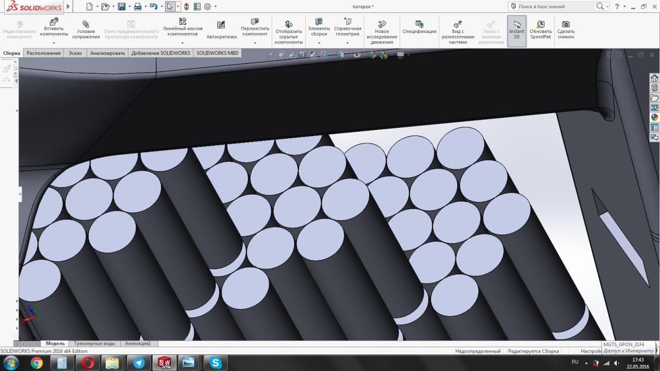Expand the Линейный массив компонентов dropdown
Screen dimensions: 660x371
(x=183, y=43)
